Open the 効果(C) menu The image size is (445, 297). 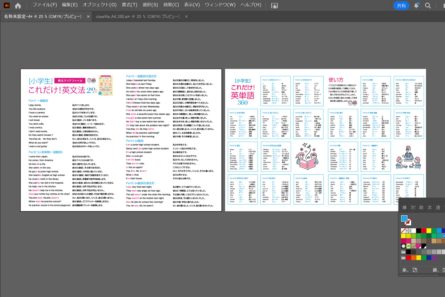pyautogui.click(x=171, y=5)
